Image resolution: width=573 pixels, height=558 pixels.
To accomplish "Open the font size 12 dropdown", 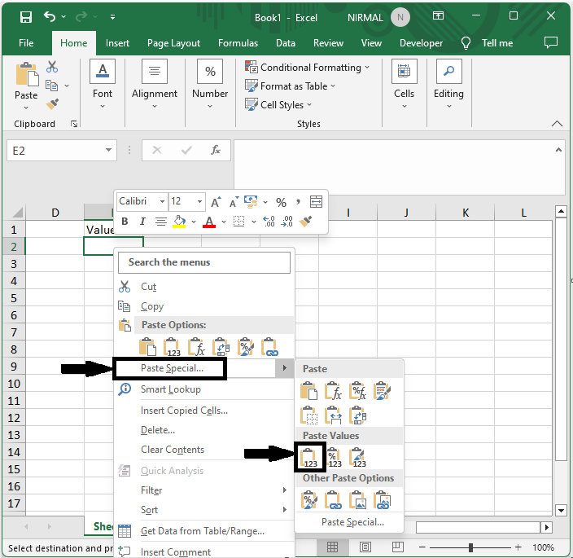I will (199, 201).
